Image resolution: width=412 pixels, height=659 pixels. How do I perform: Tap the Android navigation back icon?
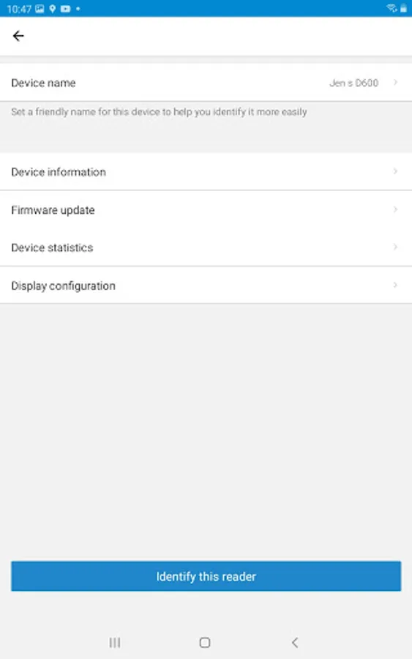click(295, 642)
